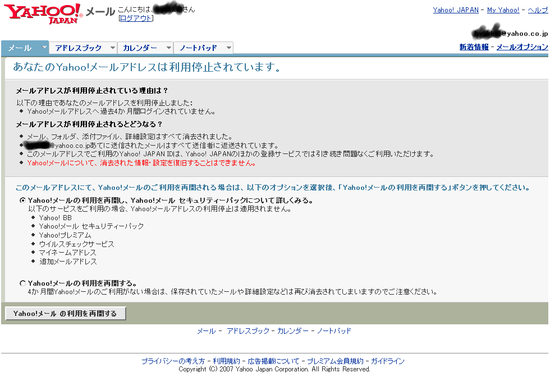Expand the カレンダー tab dropdown arrow
Screen dimensions: 550x377
[169, 48]
